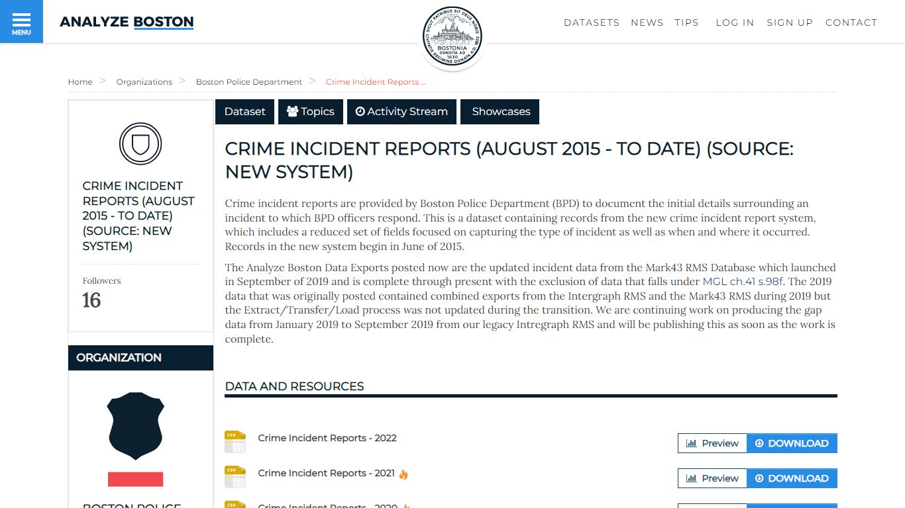This screenshot has width=905, height=508.
Task: Open NEWS in top navigation
Action: 647,22
